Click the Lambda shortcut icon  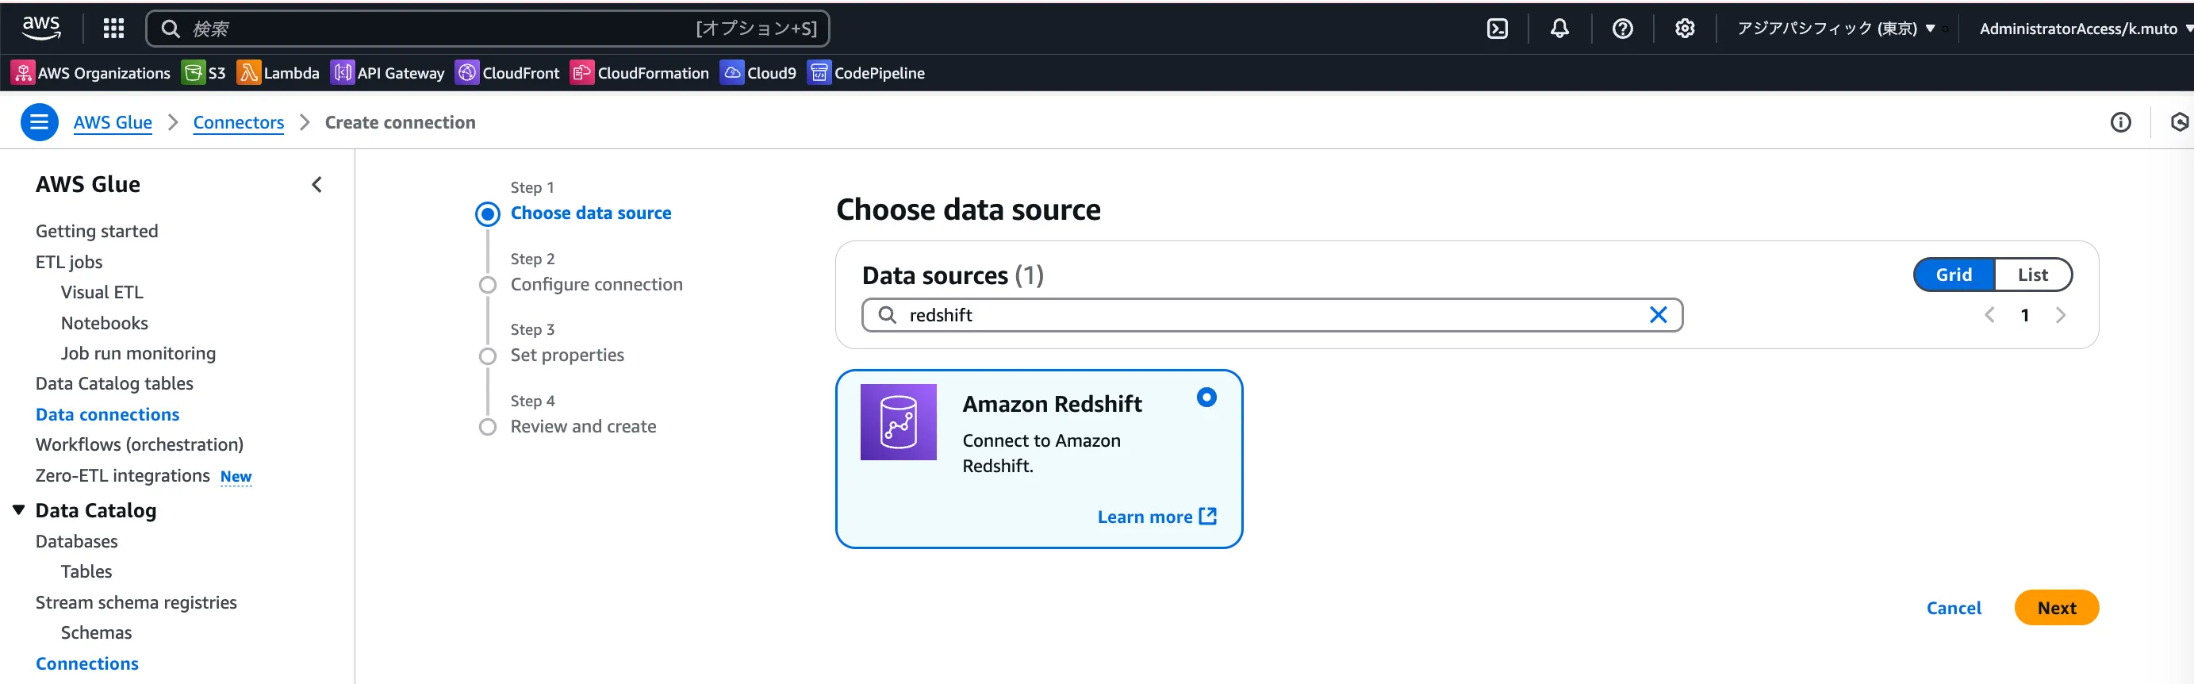[247, 73]
